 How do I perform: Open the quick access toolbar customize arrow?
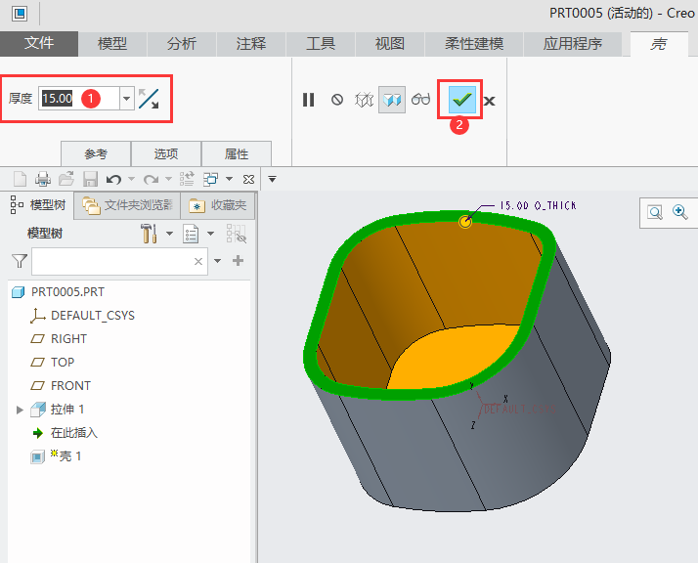tap(272, 180)
